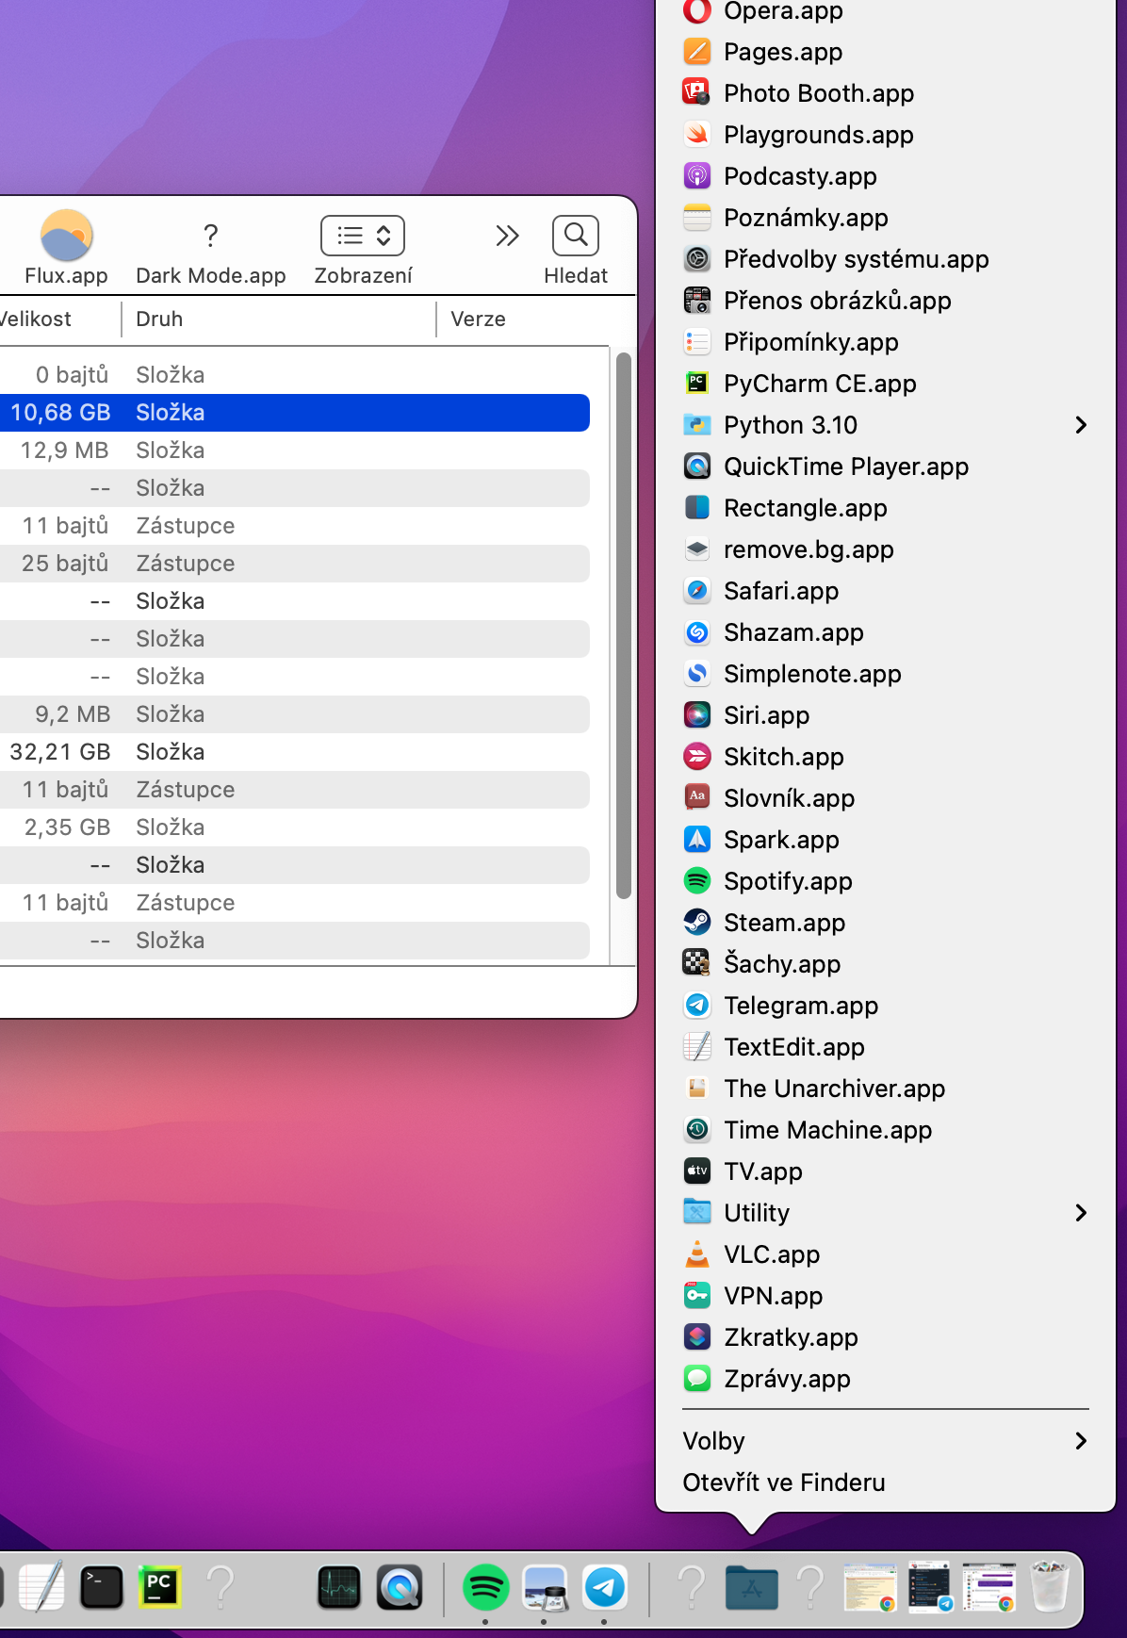Sort by the Velikost column header
The image size is (1127, 1638).
[x=58, y=319]
